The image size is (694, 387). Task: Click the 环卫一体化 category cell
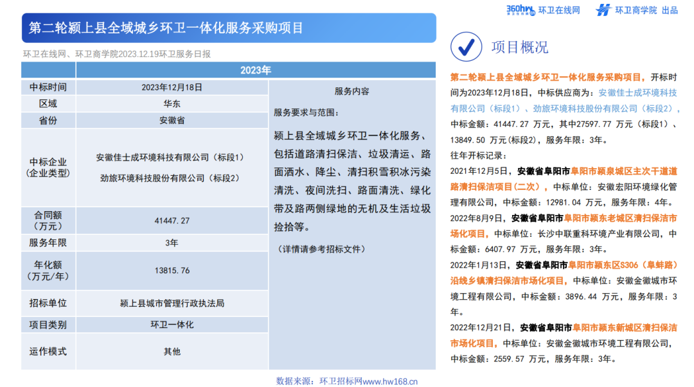(172, 325)
